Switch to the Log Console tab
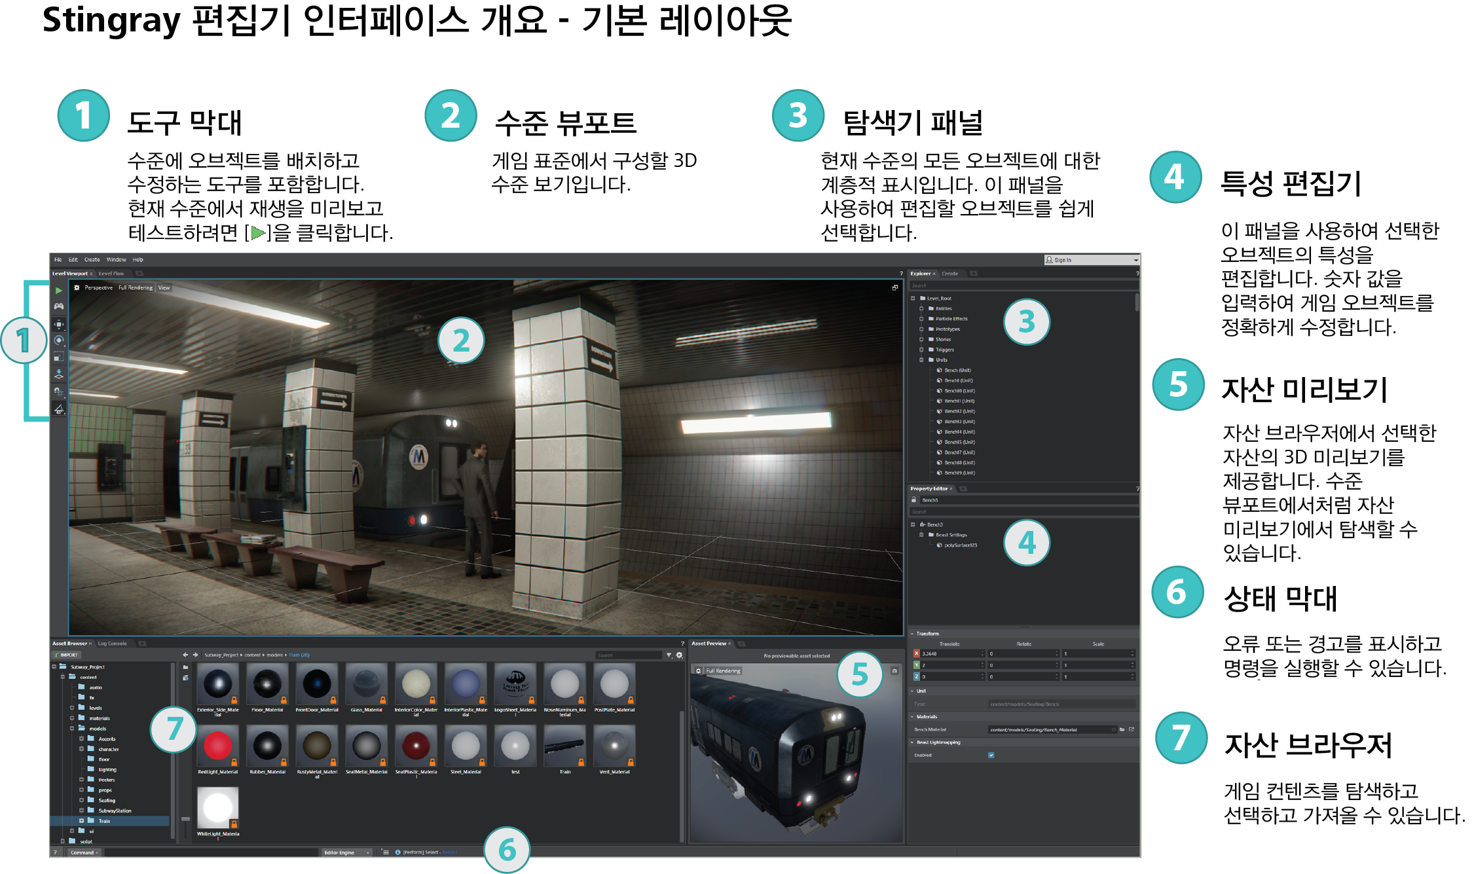 tap(112, 644)
